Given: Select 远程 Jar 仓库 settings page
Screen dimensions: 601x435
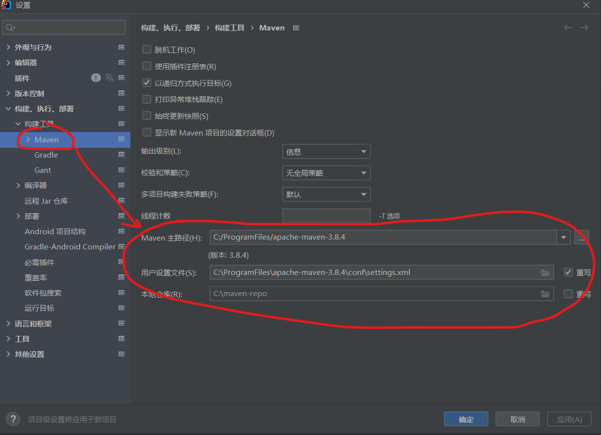Looking at the screenshot, I should click(46, 201).
